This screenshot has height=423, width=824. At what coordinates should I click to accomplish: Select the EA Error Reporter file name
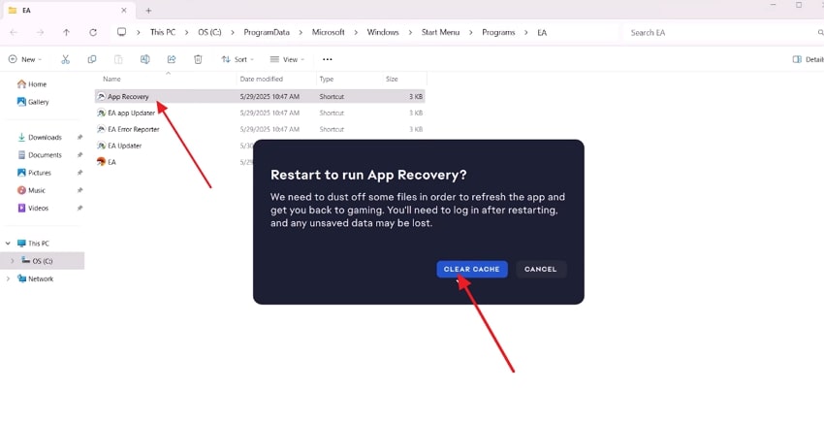click(x=134, y=129)
